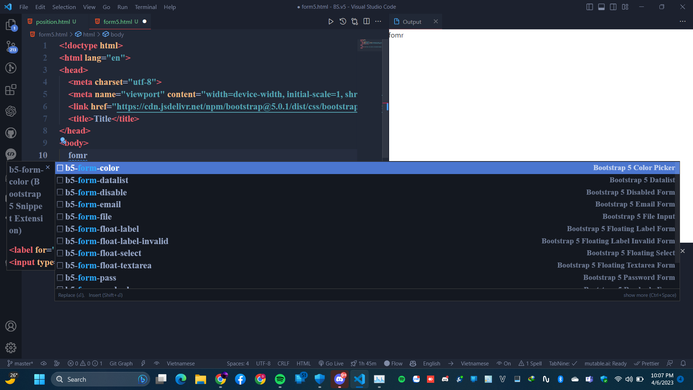Click the Prettier status bar item

point(646,363)
